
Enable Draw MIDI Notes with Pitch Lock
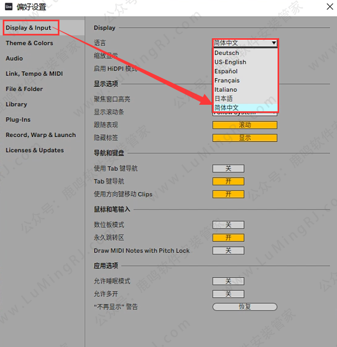click(228, 250)
